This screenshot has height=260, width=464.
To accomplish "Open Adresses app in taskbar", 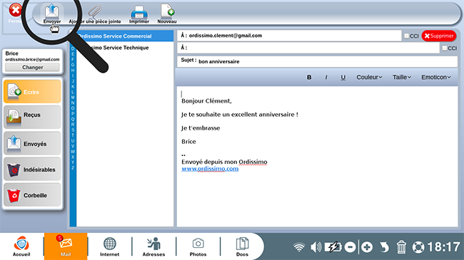I will [153, 246].
